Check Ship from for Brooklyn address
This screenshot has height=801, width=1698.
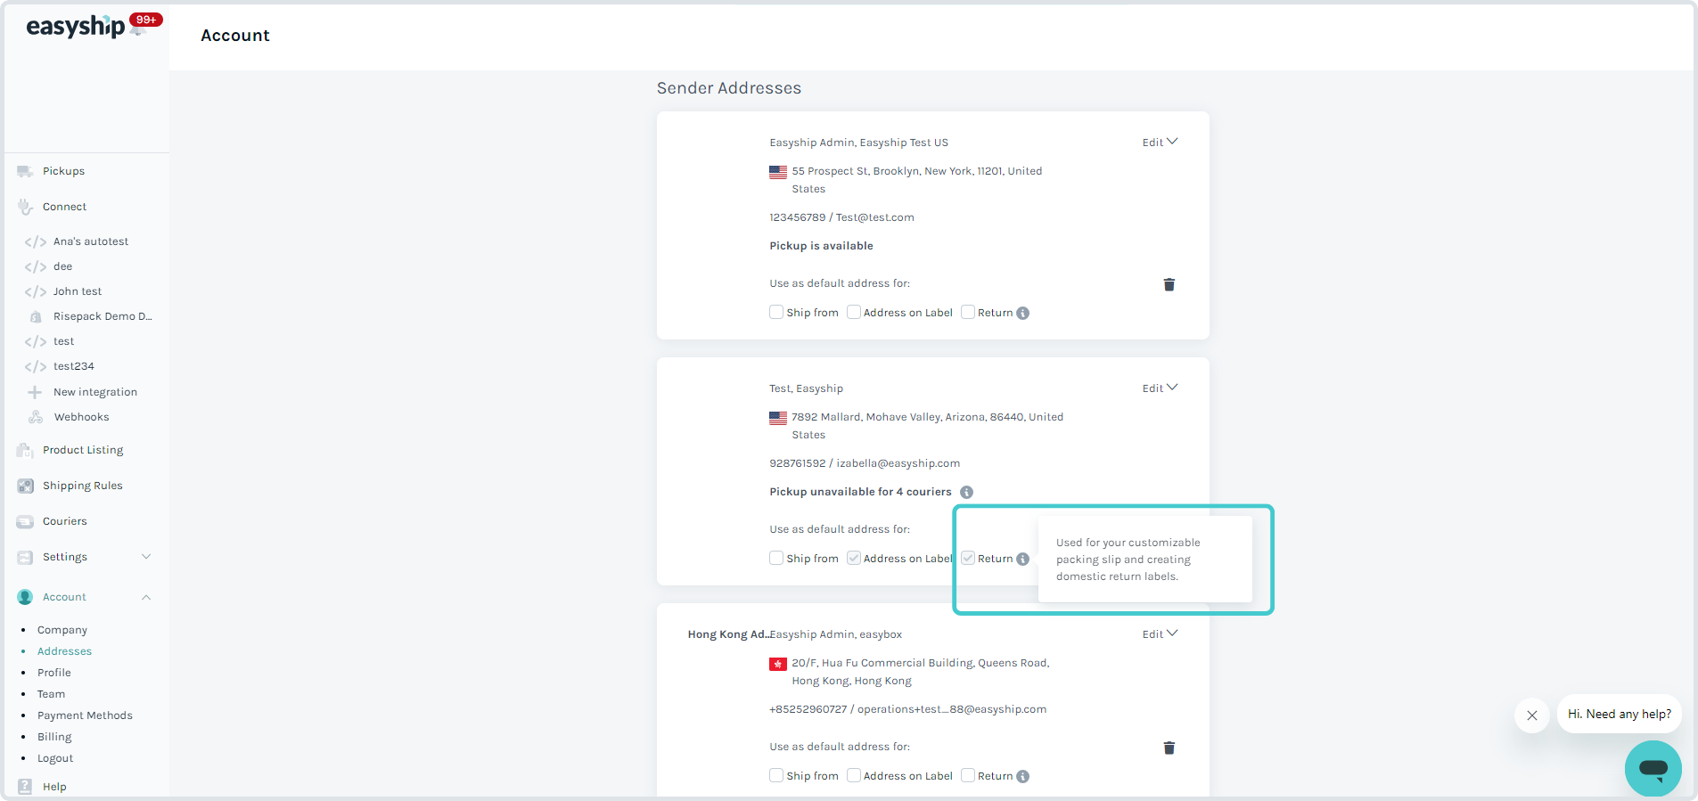coord(776,313)
